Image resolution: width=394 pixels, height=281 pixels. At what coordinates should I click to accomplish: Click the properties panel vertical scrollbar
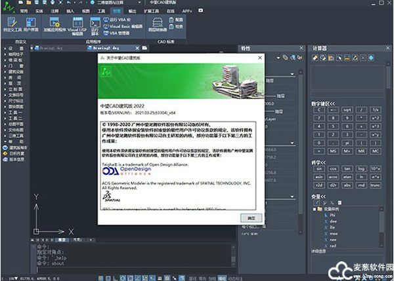[x=301, y=152]
